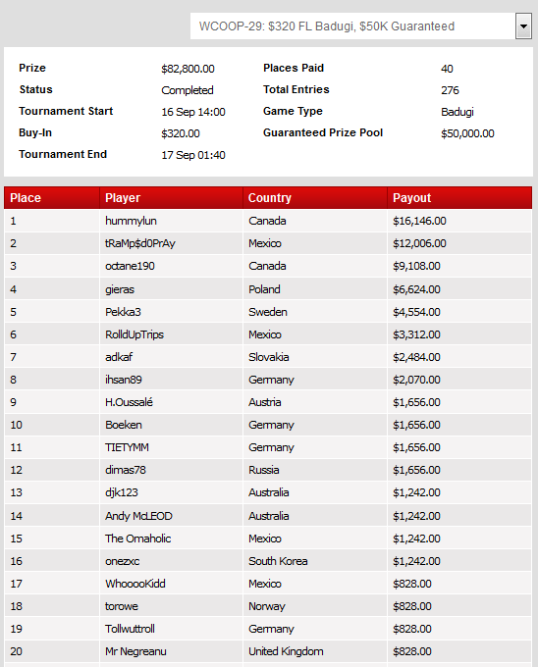Click the Pekka3 player row
538x667 pixels.
point(268,312)
